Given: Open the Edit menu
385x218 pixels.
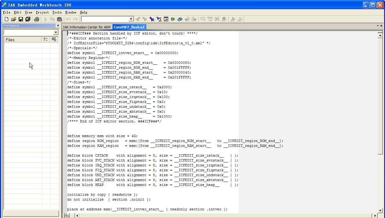Looking at the screenshot, I should tap(17, 13).
